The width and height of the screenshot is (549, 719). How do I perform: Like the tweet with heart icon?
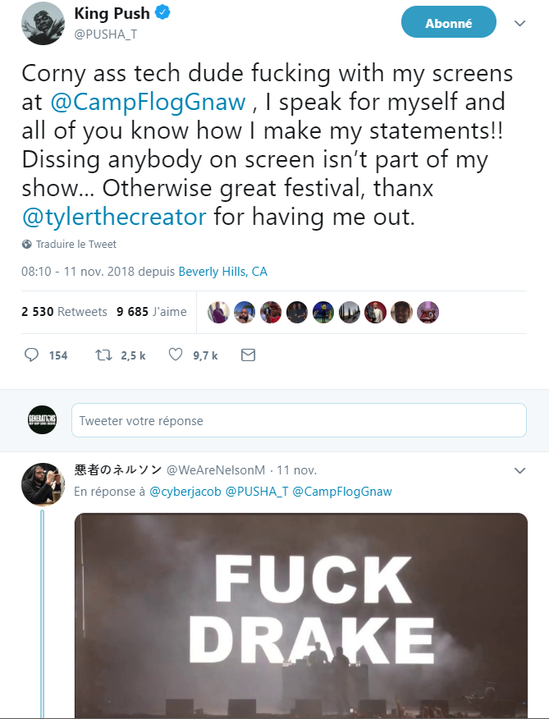point(175,355)
